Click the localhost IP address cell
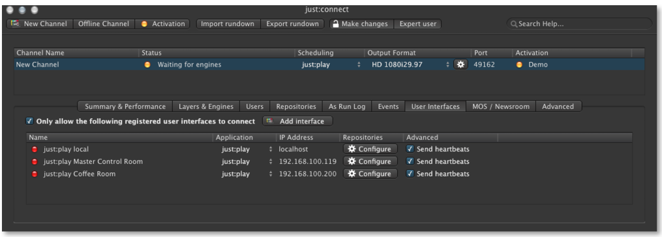This screenshot has width=662, height=237. [293, 149]
